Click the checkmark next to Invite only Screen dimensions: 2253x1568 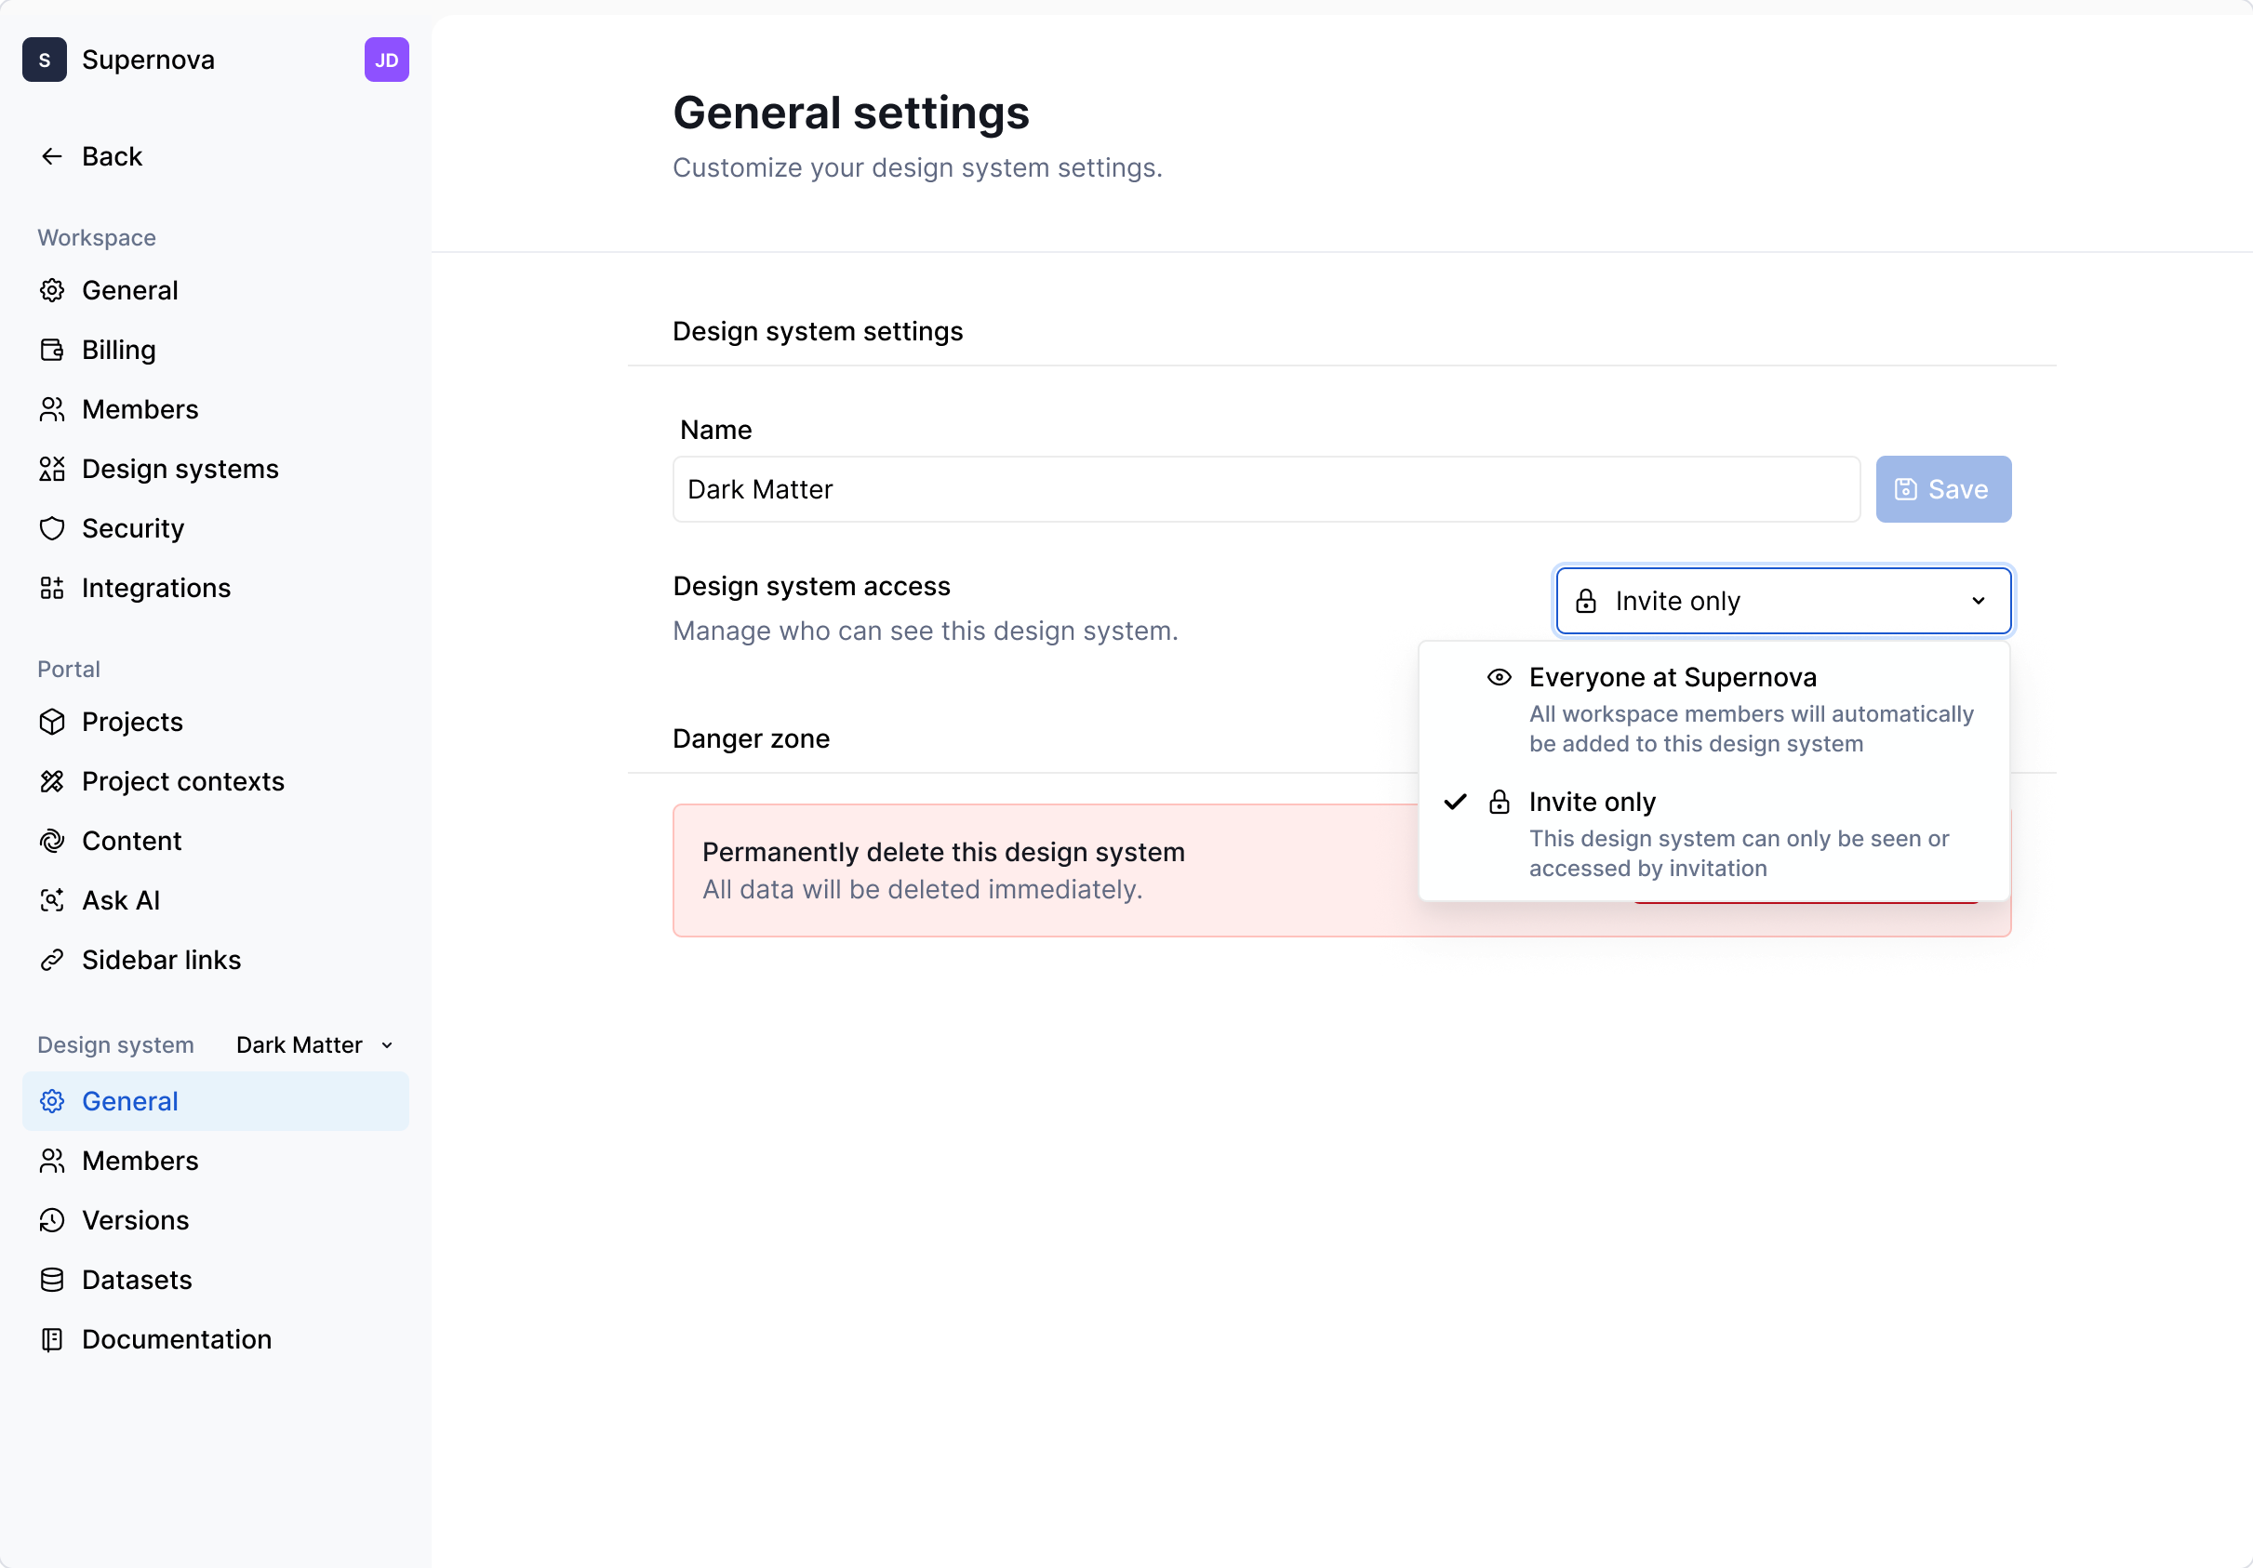[x=1454, y=802]
